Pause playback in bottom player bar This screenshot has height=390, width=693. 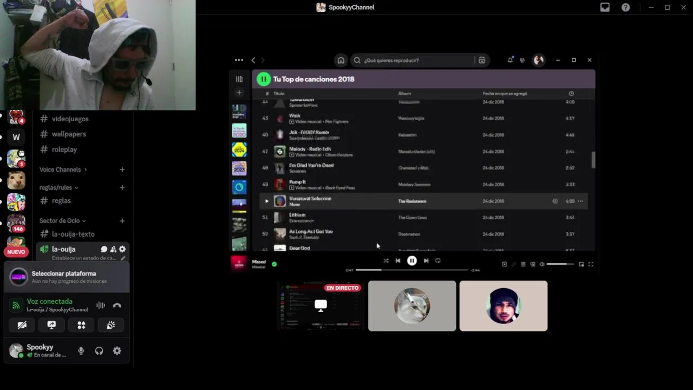[412, 261]
